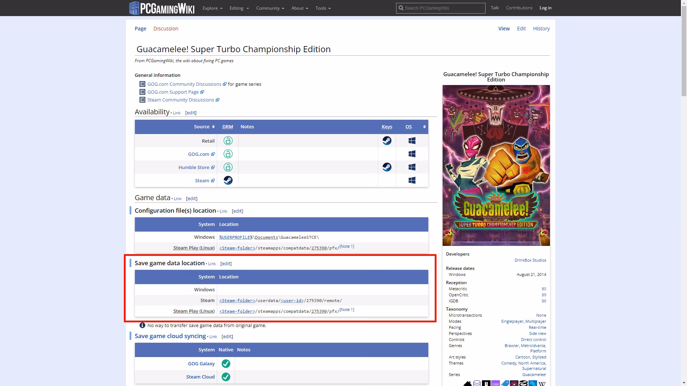Click the list icon beside Steam Community Discussions

click(142, 100)
